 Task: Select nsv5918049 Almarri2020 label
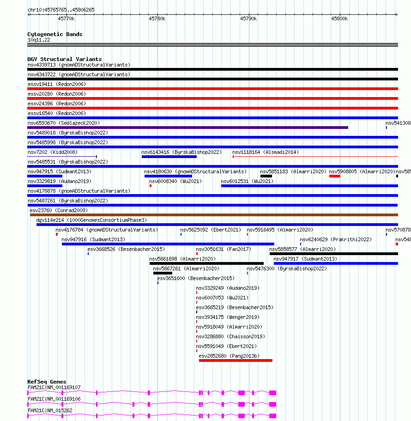229,327
